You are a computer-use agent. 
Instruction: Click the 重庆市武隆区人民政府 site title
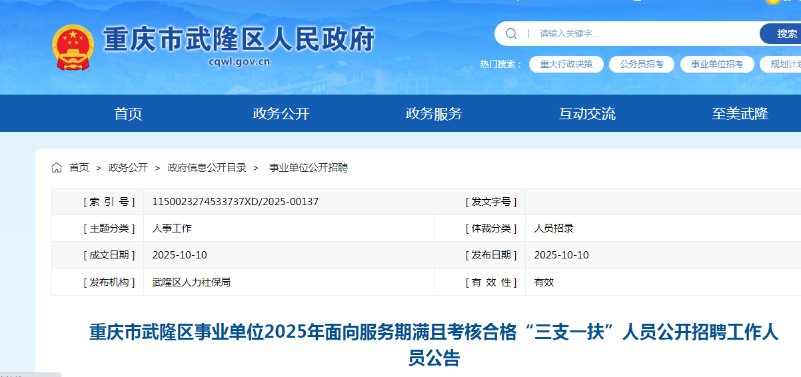(x=239, y=39)
